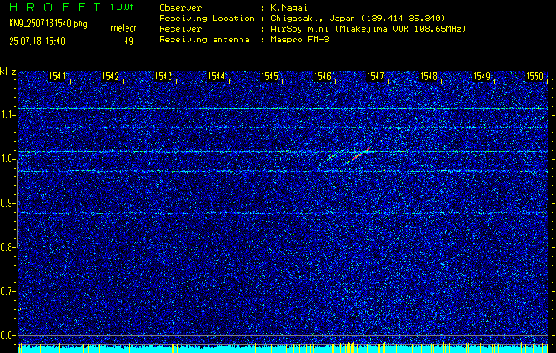Click the AirSpy mini receiver description

tap(368, 29)
